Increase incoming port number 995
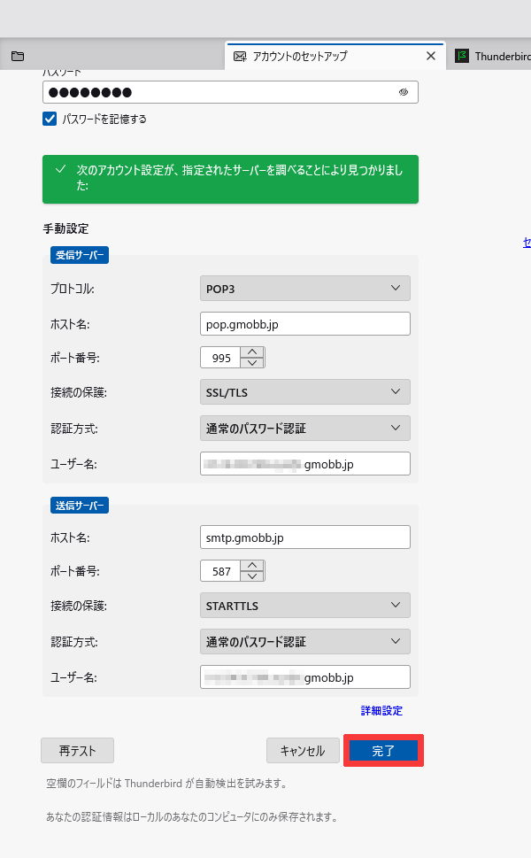Image resolution: width=531 pixels, height=858 pixels. click(x=253, y=352)
